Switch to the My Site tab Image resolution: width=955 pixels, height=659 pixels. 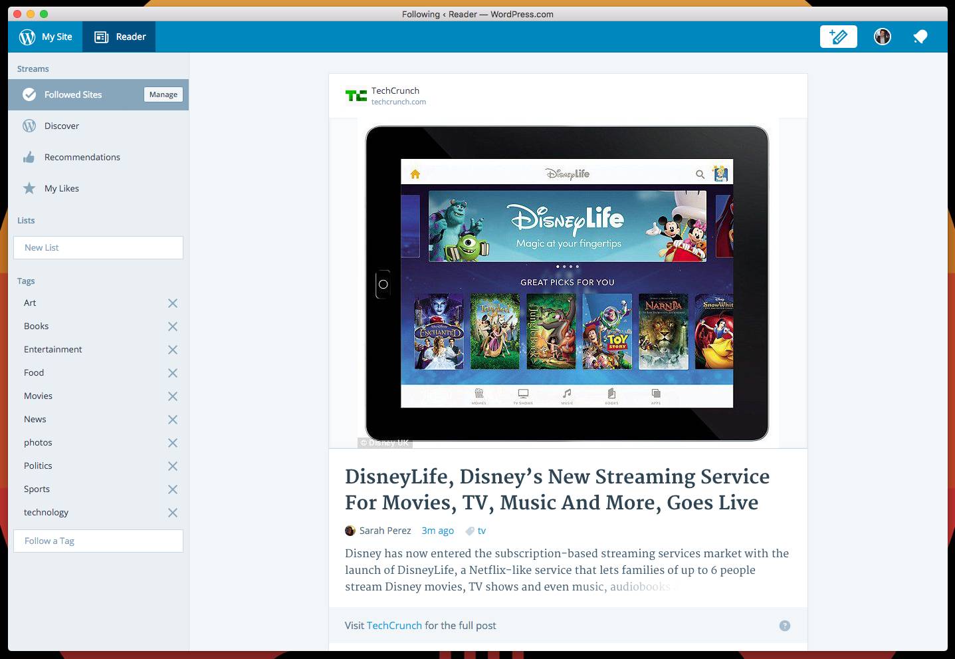[45, 37]
